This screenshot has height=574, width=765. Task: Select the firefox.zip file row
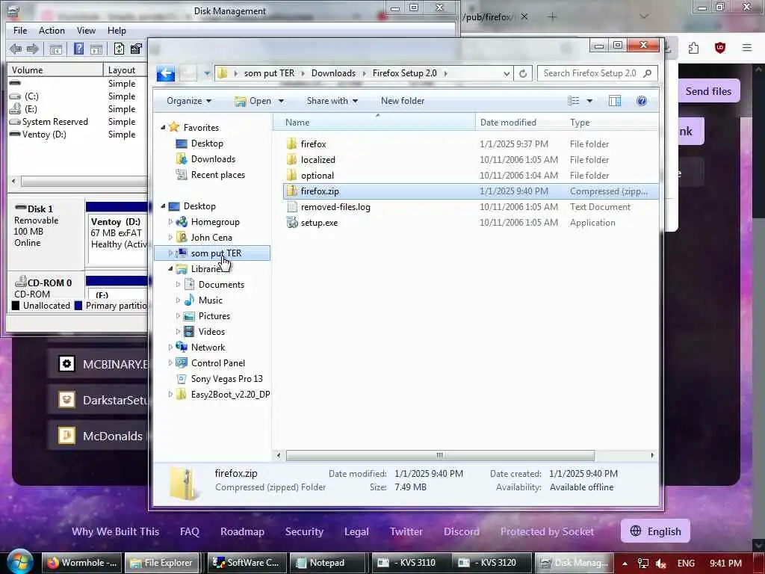(471, 191)
